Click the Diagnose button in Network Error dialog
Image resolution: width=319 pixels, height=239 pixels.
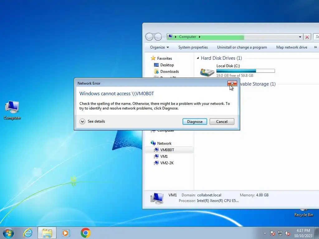point(195,122)
